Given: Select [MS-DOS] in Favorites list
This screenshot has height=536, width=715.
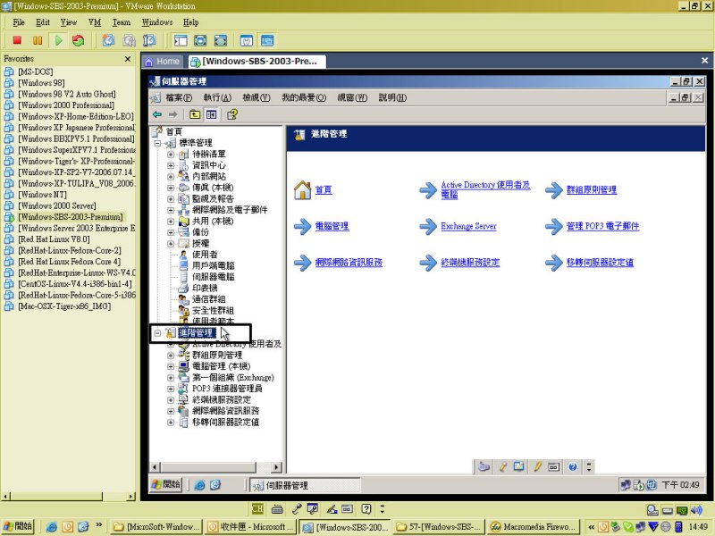Looking at the screenshot, I should click(36, 71).
